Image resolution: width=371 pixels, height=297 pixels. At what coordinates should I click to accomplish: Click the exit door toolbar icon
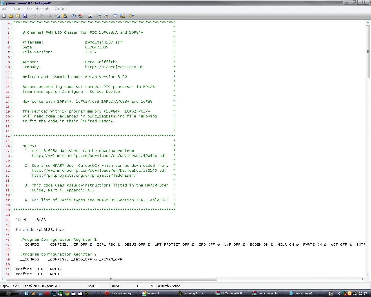point(132,16)
